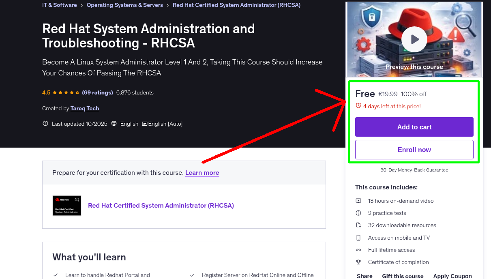Open instructor Tareq Tech profile
This screenshot has height=279, width=491.
(85, 108)
